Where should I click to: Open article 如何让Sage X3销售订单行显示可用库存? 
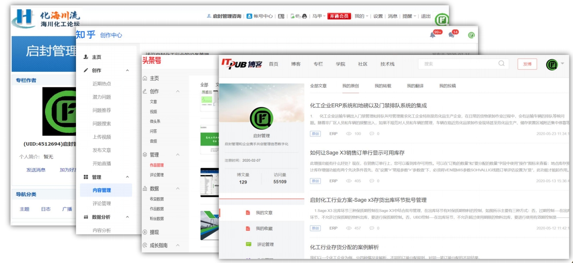(x=357, y=153)
